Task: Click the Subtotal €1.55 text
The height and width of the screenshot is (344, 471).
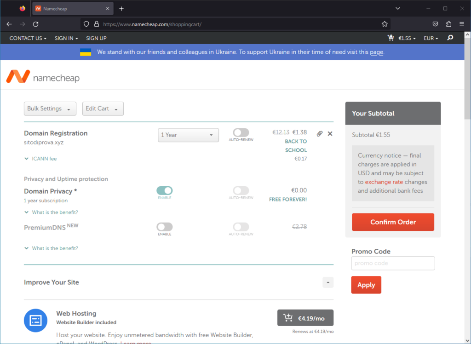Action: 371,135
